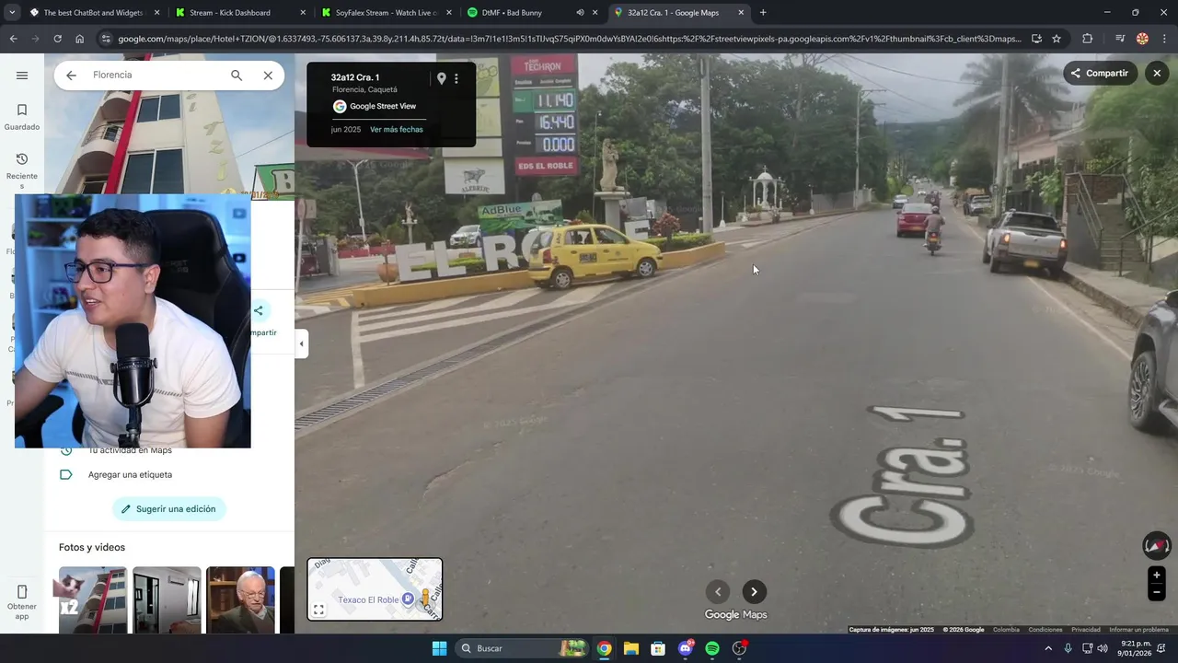Open Chrome from the taskbar
This screenshot has width=1178, height=663.
tap(604, 648)
